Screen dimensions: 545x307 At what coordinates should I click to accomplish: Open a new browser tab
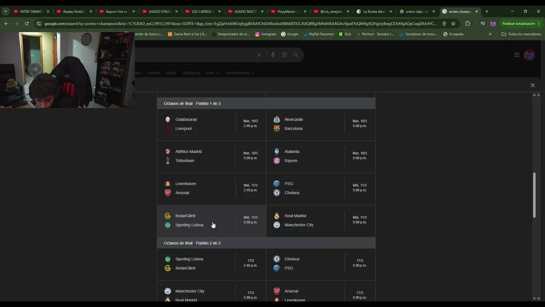pyautogui.click(x=487, y=12)
